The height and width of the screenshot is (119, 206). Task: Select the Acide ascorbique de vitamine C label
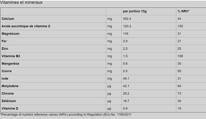click(26, 26)
